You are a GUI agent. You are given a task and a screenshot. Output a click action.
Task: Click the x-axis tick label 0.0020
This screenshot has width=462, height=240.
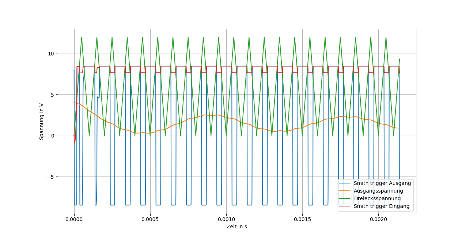click(x=378, y=219)
